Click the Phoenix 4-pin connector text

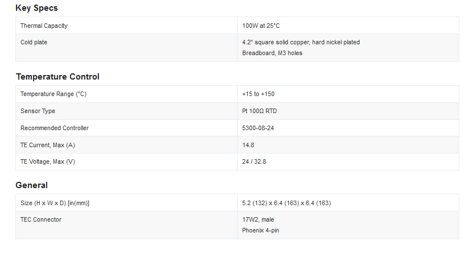(260, 230)
